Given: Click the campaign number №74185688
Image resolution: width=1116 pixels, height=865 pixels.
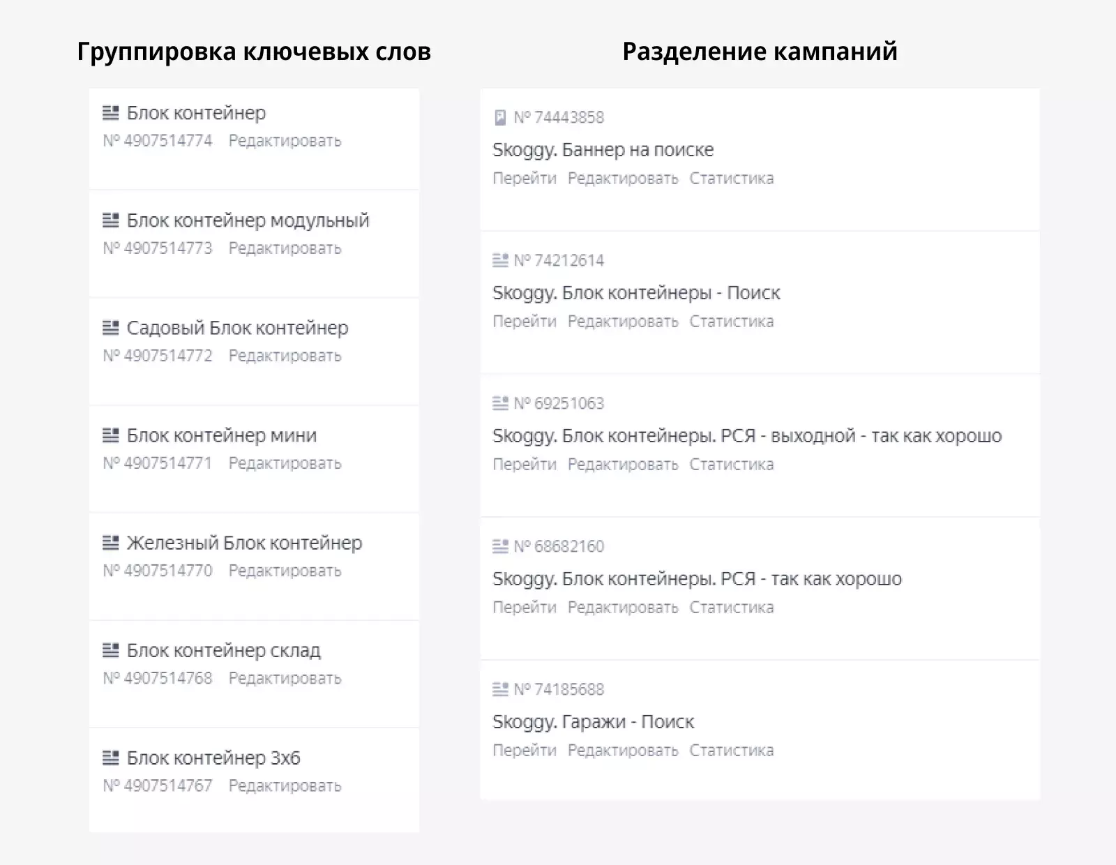Looking at the screenshot, I should pyautogui.click(x=558, y=689).
